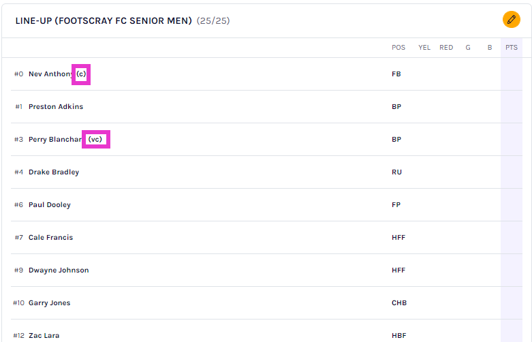This screenshot has width=532, height=342.
Task: Pick Garry Jones in the line-up
Action: (49, 303)
